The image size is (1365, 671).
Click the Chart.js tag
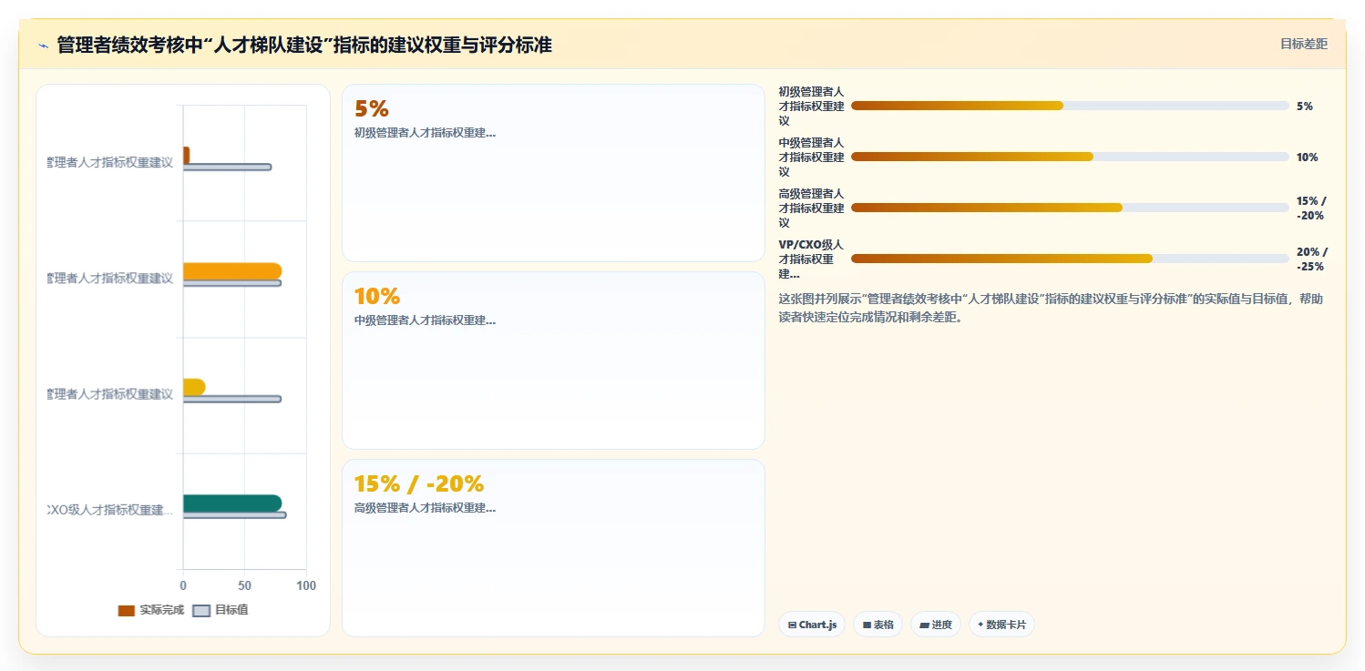tap(812, 625)
